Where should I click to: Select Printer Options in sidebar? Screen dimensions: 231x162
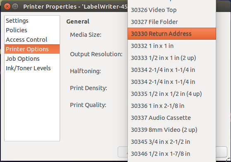(x=32, y=49)
